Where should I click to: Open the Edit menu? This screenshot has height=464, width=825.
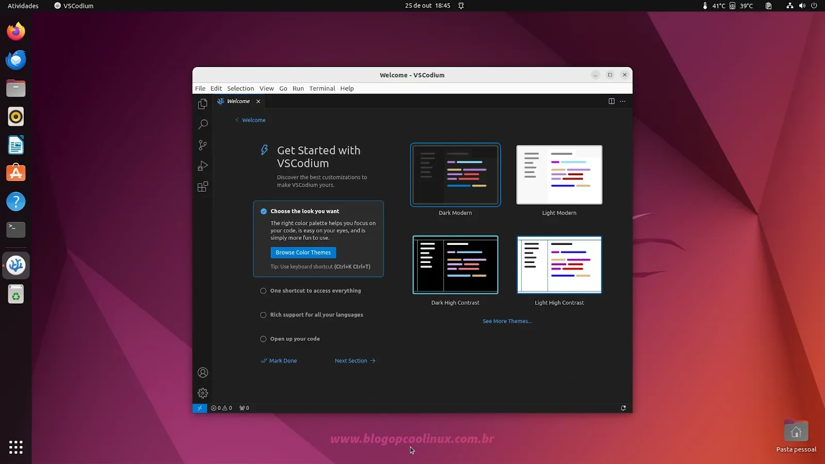tap(216, 88)
